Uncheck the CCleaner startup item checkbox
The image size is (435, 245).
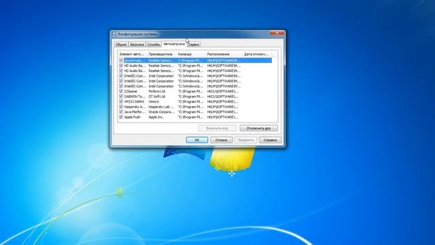pyautogui.click(x=121, y=91)
